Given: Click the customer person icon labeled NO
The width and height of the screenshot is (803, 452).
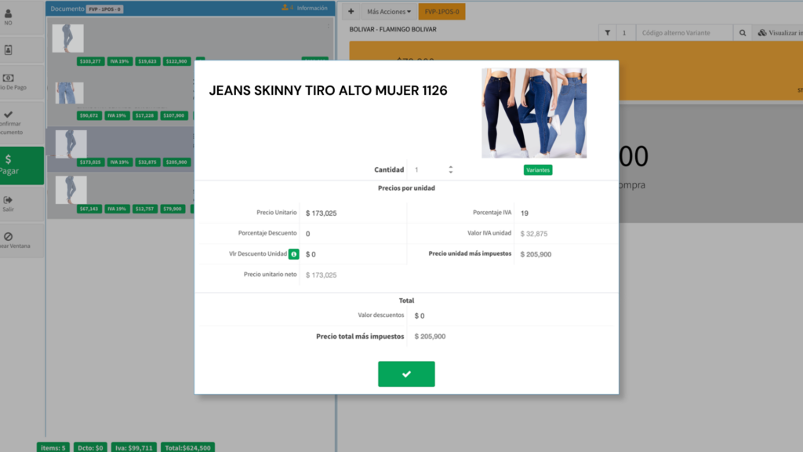Looking at the screenshot, I should (8, 13).
